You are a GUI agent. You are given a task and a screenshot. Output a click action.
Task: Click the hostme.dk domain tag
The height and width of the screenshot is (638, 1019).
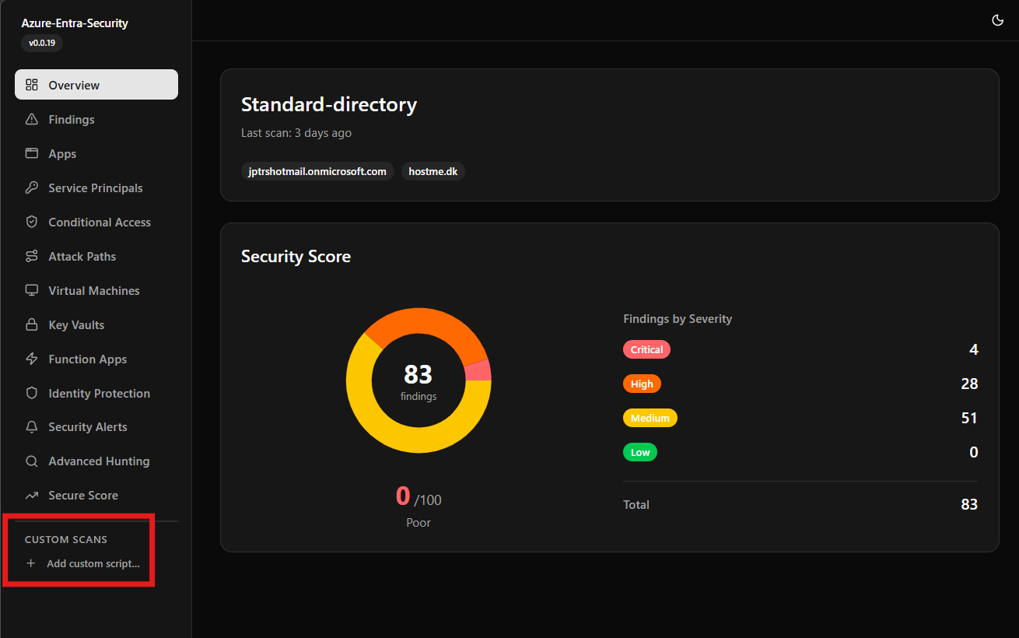point(432,171)
